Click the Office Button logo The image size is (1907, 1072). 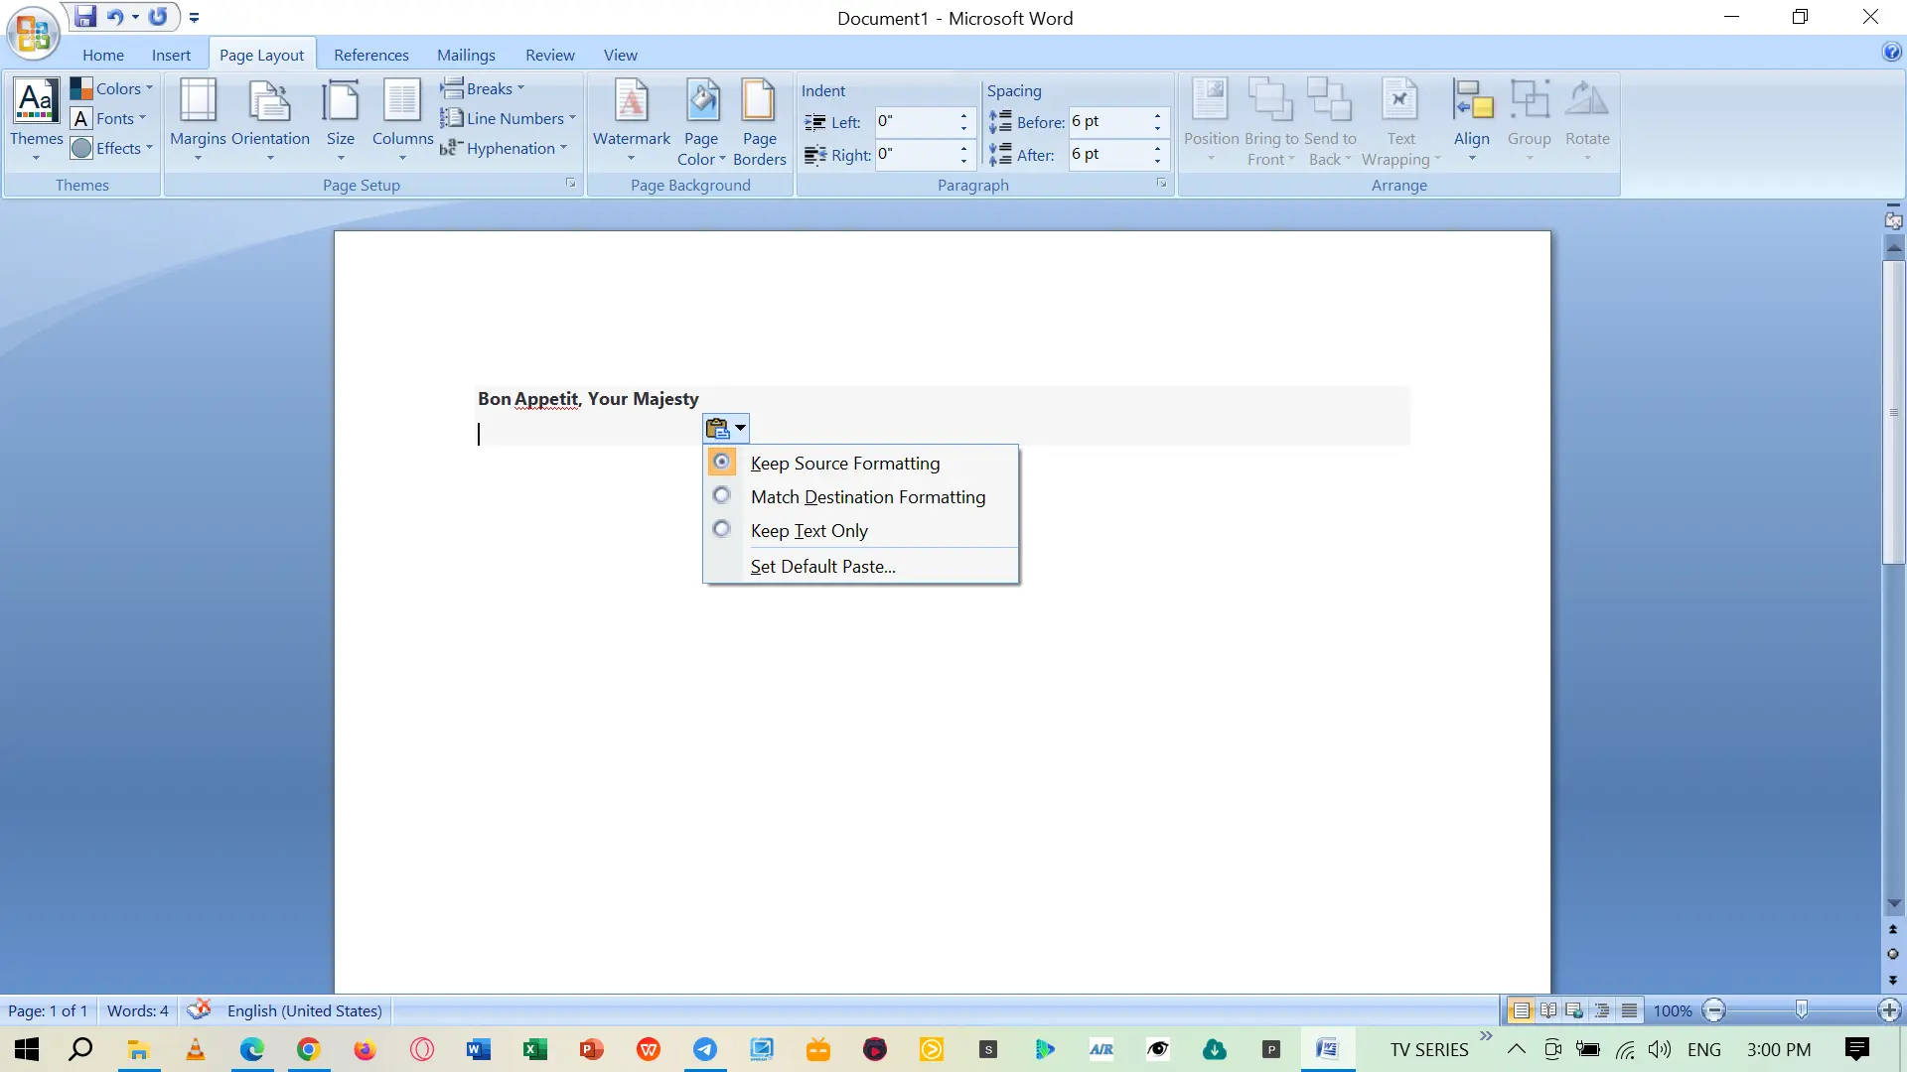33,33
